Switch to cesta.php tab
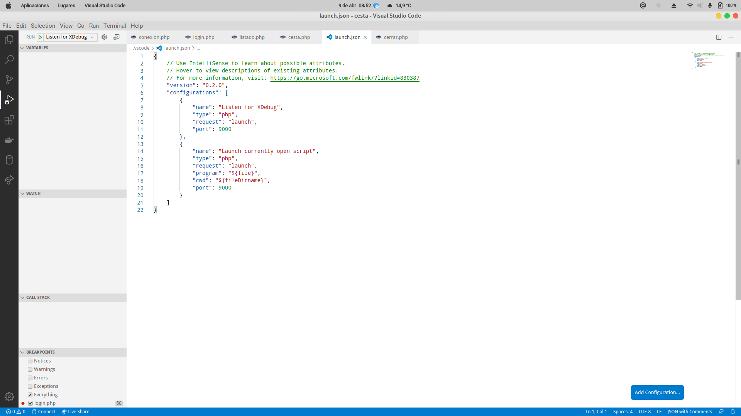This screenshot has height=416, width=741. click(x=299, y=37)
